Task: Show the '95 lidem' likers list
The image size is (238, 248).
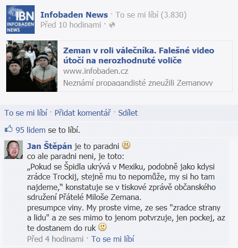Action: (30, 130)
